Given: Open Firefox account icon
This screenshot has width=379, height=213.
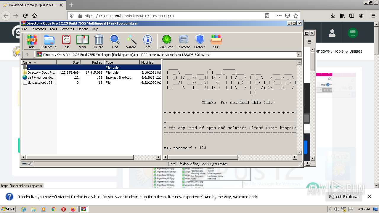Looking at the screenshot, I should (361, 16).
